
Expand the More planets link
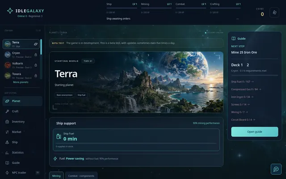pos(21,82)
